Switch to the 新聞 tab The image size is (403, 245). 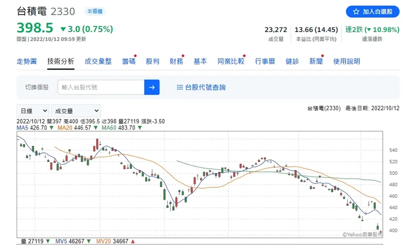316,61
